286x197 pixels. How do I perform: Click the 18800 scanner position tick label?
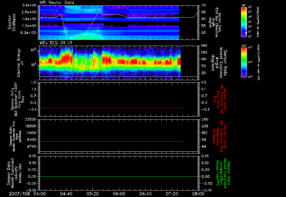(30, 126)
